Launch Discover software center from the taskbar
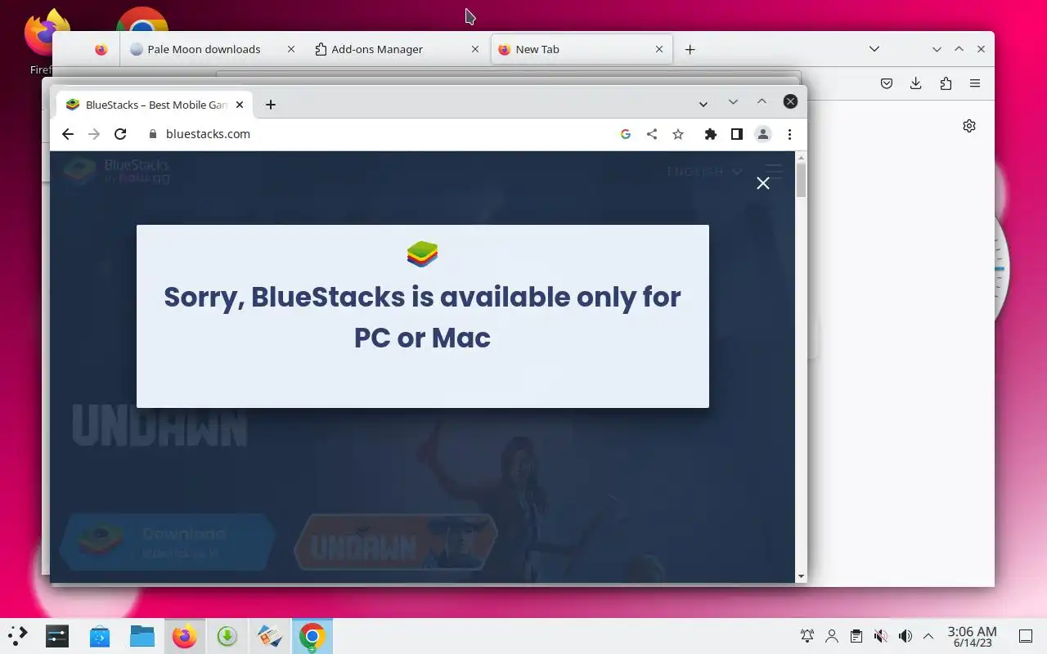 100,636
